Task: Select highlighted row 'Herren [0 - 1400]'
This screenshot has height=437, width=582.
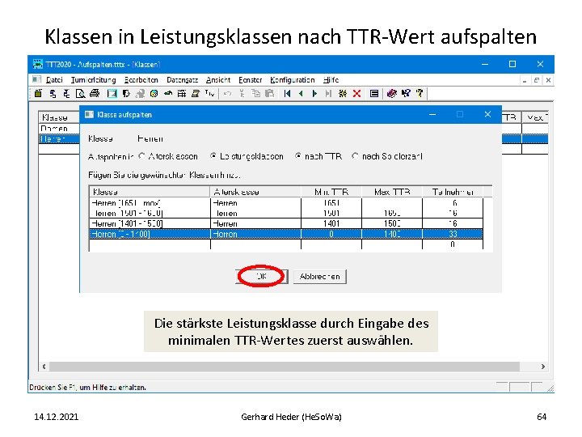Action: coord(286,234)
